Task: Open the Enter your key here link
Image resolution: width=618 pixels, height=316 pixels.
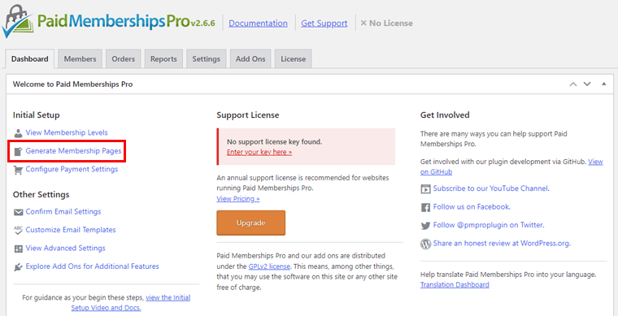Action: point(259,152)
